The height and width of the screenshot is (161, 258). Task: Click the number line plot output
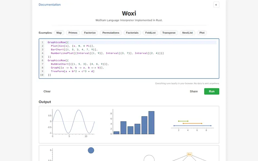193,126
